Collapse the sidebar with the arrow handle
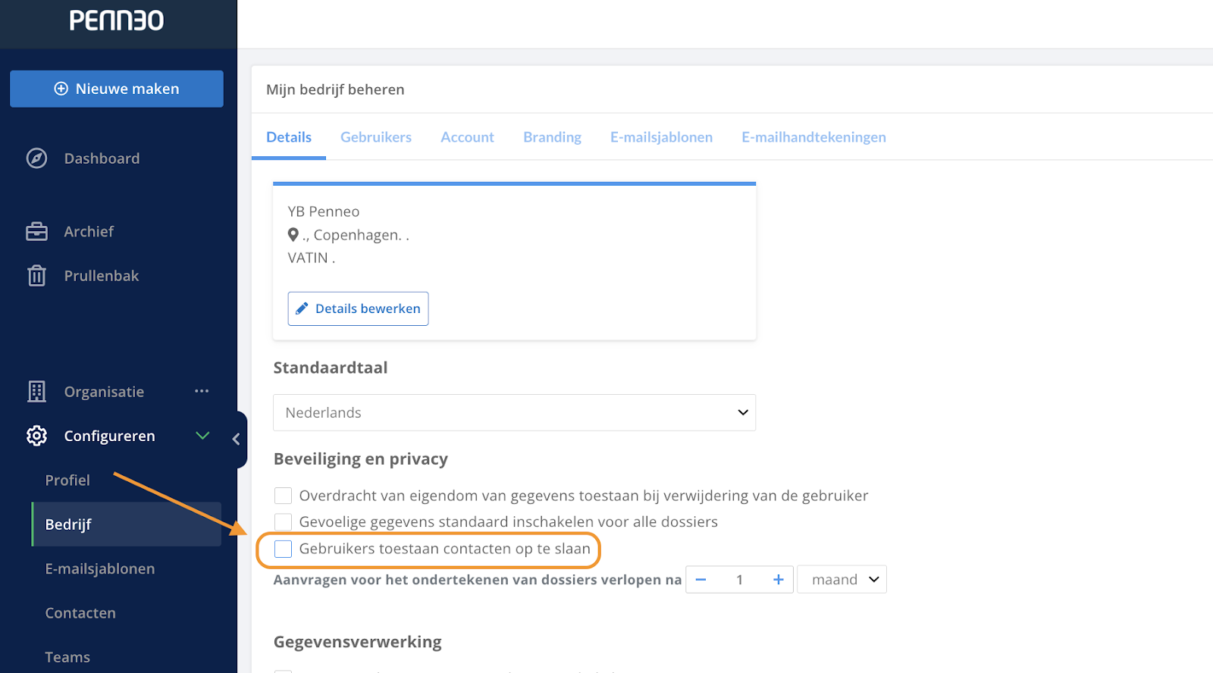 (237, 439)
